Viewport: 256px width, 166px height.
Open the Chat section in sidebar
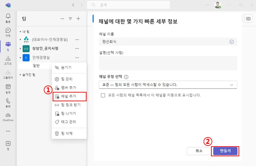tap(8, 32)
